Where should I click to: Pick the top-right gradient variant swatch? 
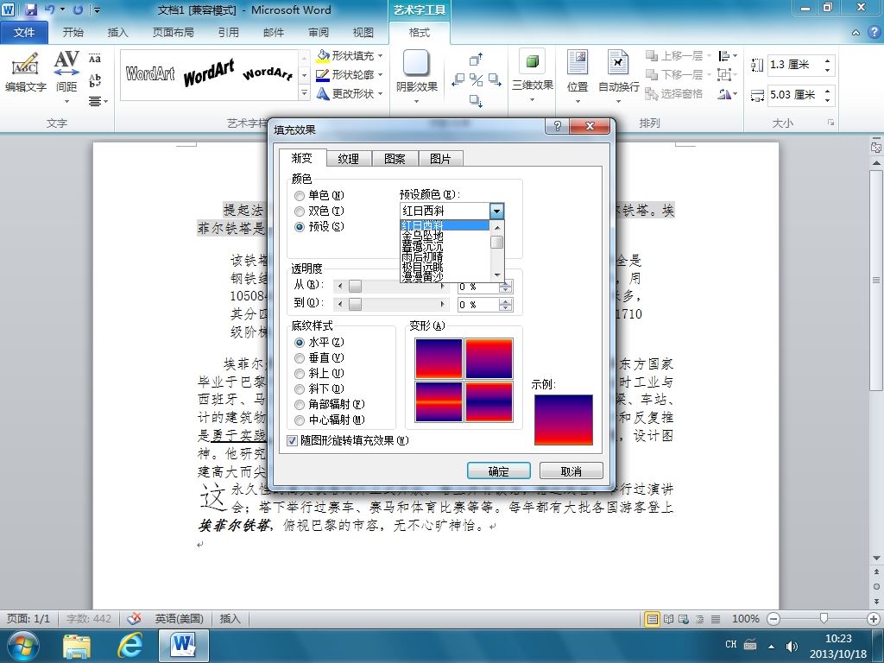[489, 358]
